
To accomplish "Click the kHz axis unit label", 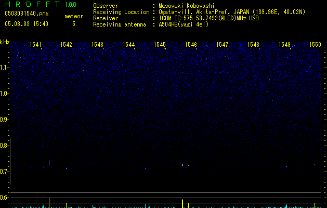I will (5, 42).
